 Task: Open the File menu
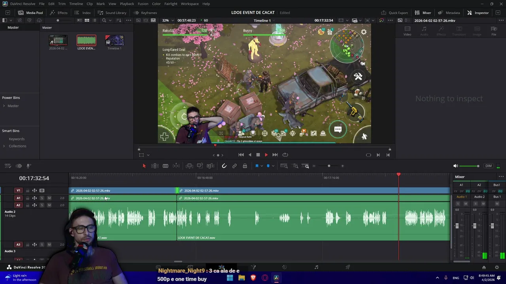42,4
